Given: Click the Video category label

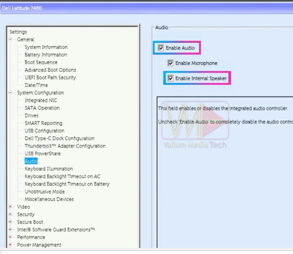Looking at the screenshot, I should pyautogui.click(x=24, y=207).
